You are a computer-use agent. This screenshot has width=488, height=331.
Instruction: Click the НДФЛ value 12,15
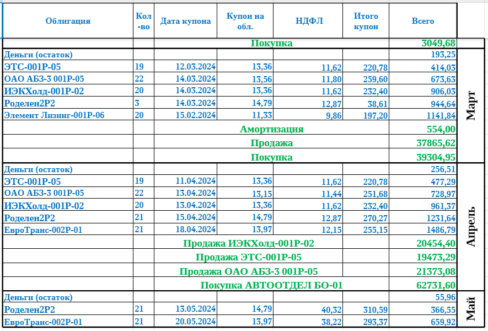pyautogui.click(x=331, y=230)
